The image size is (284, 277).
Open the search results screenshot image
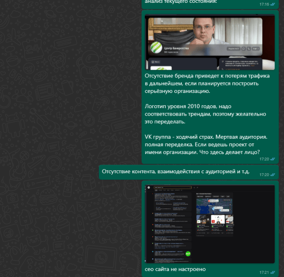click(210, 224)
